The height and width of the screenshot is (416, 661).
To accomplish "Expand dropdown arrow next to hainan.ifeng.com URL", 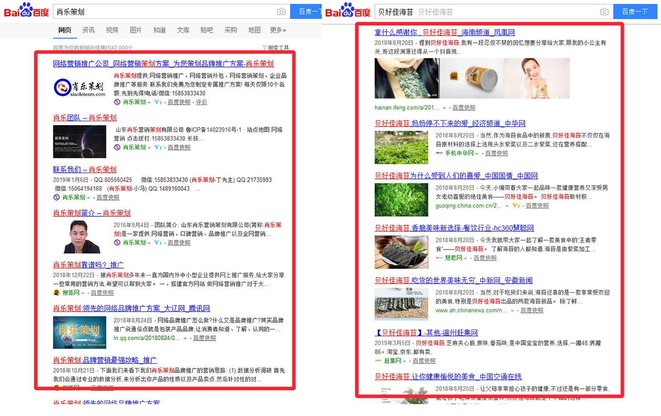I will pos(444,108).
